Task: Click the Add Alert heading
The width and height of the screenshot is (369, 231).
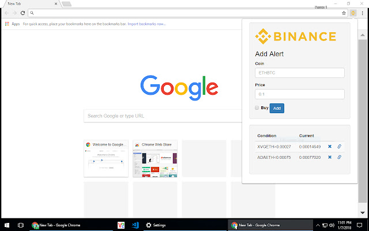Action: pos(269,54)
